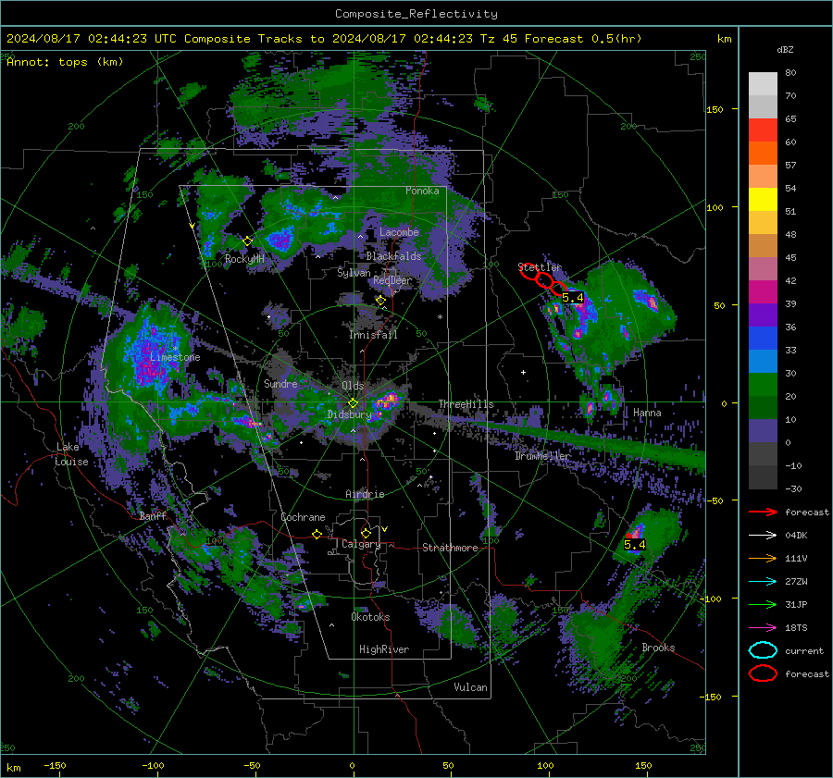Click the white 04DK arrow in the legend
The image size is (833, 778).
pyautogui.click(x=763, y=536)
